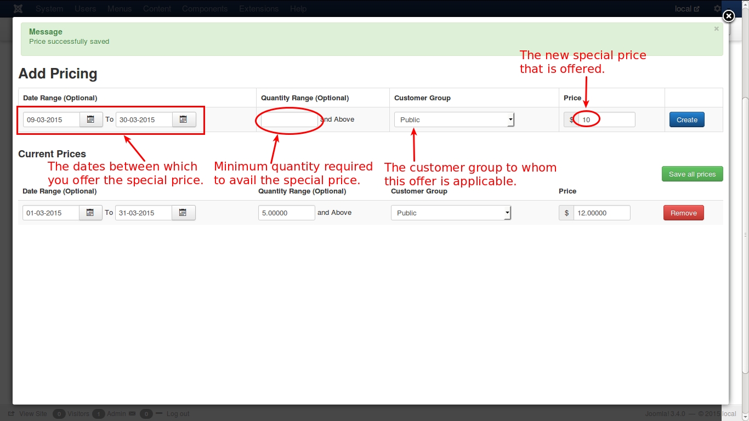749x421 pixels.
Task: Click the Joomla logo icon
Action: [18, 9]
